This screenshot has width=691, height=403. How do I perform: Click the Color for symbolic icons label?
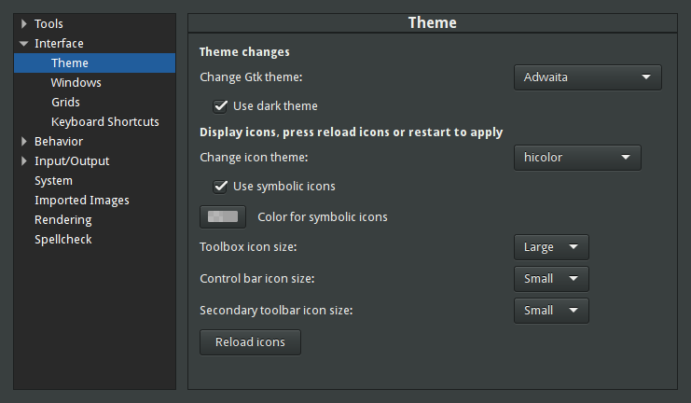(x=323, y=217)
